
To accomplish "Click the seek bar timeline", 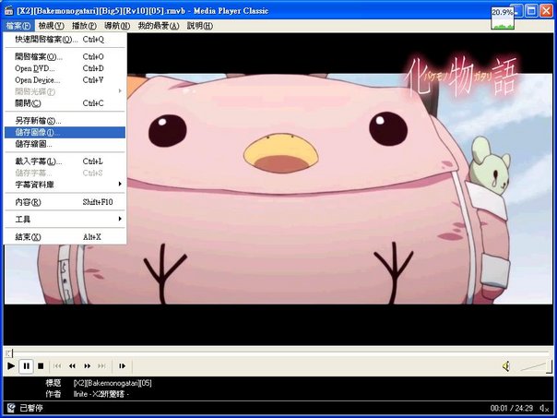I will pos(278,353).
